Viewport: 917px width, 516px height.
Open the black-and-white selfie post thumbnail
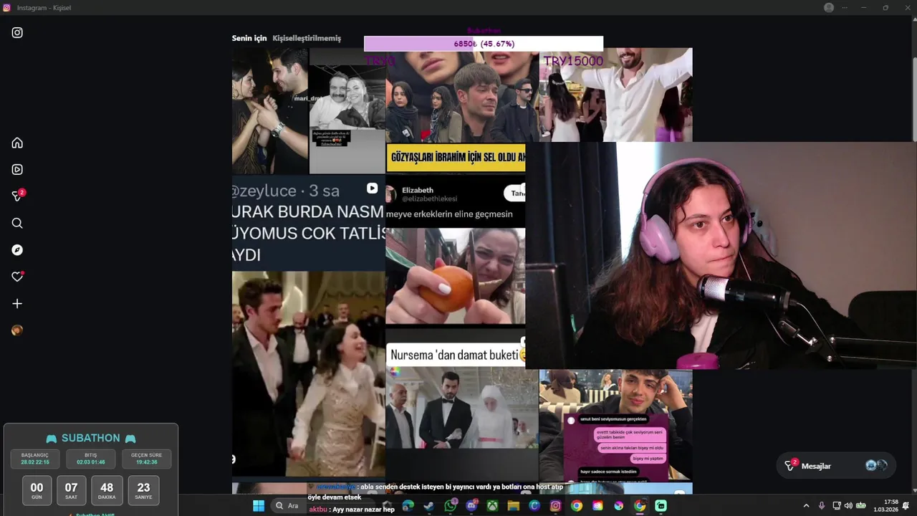[x=347, y=111]
